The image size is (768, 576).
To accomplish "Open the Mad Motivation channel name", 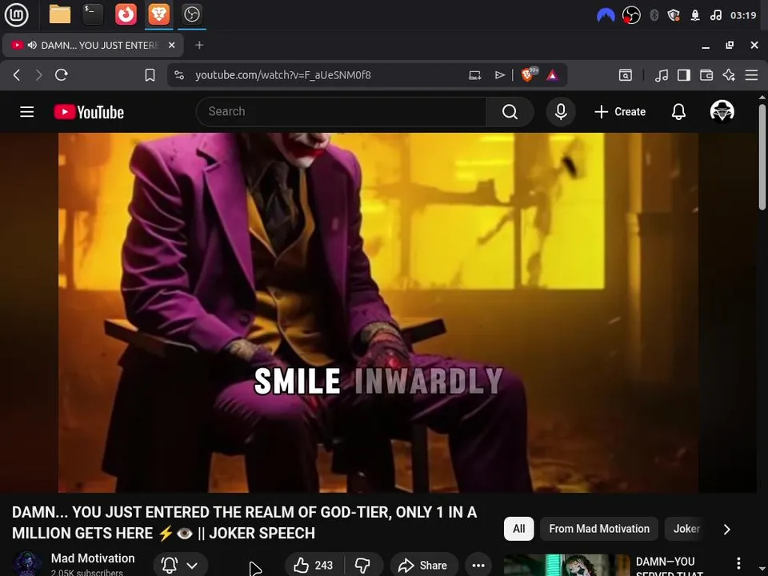I will tap(93, 558).
